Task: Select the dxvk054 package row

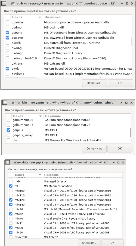Action: [x=69, y=74]
